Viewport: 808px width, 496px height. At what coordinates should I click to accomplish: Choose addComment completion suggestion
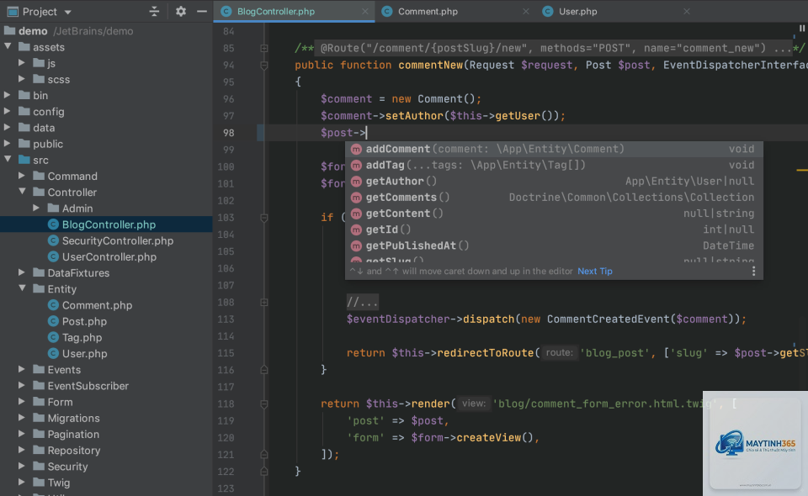(554, 149)
